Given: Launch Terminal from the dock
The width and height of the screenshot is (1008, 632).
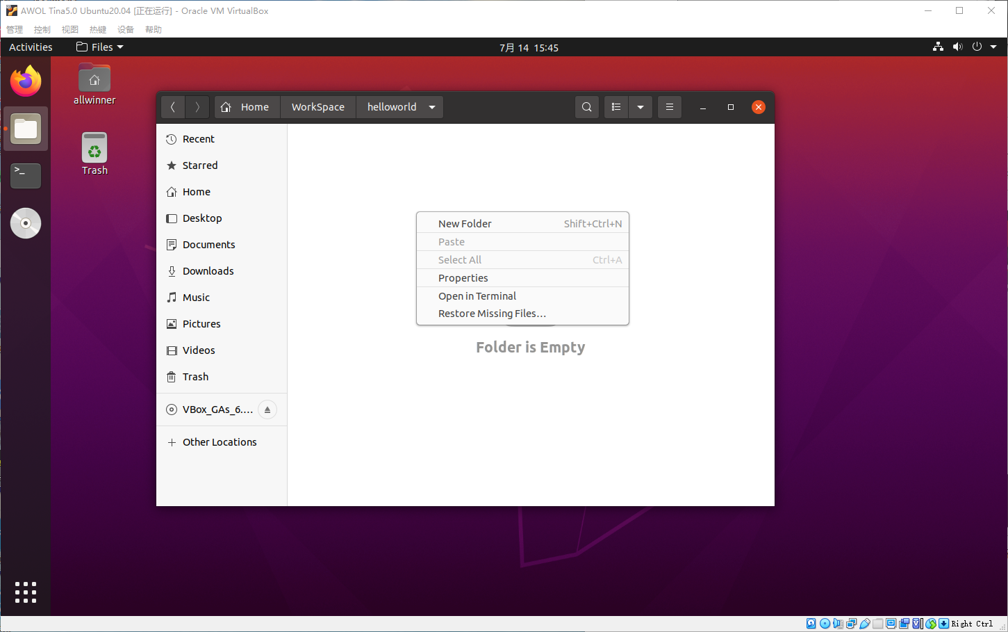Looking at the screenshot, I should [x=25, y=176].
